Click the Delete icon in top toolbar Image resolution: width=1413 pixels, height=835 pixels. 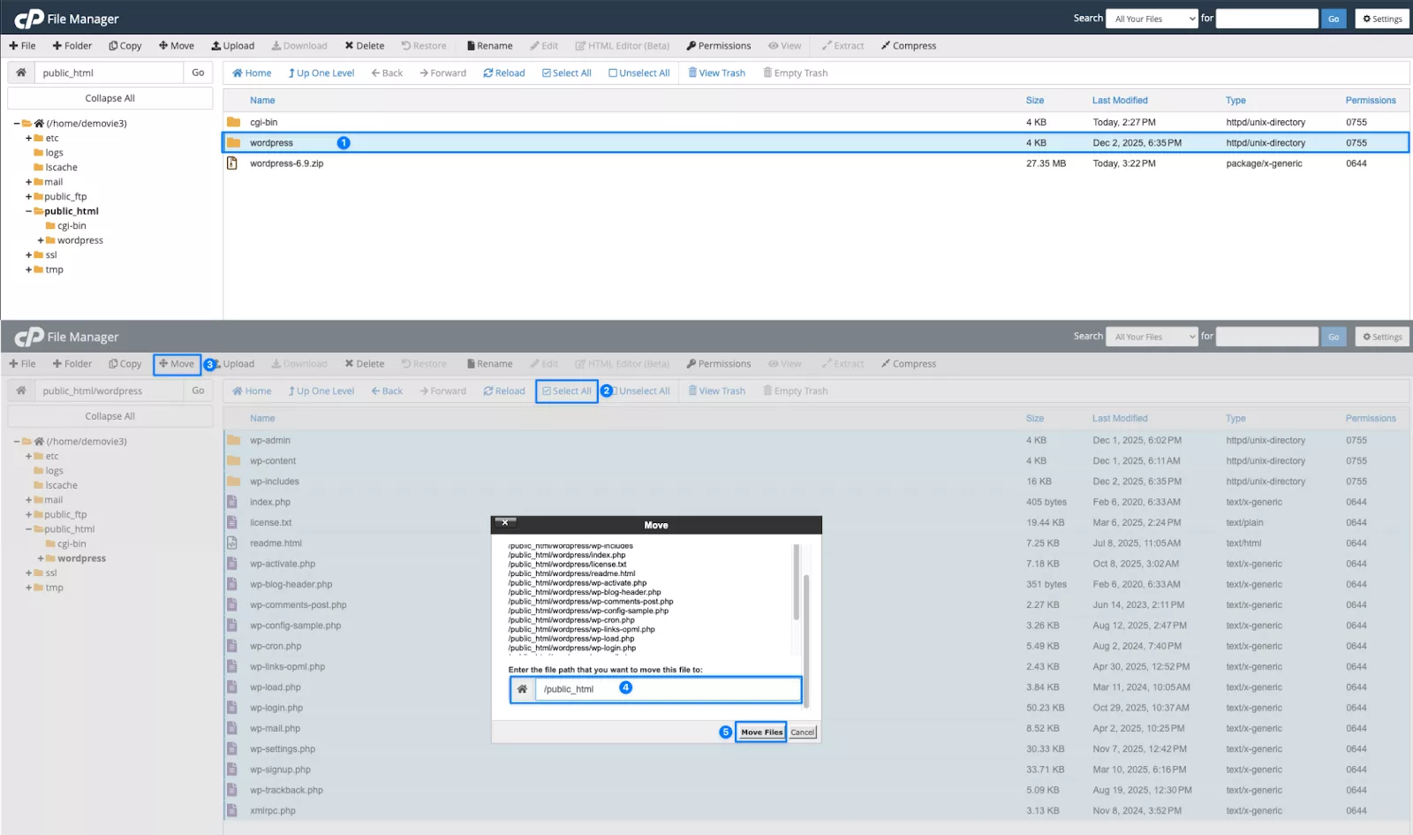(349, 46)
